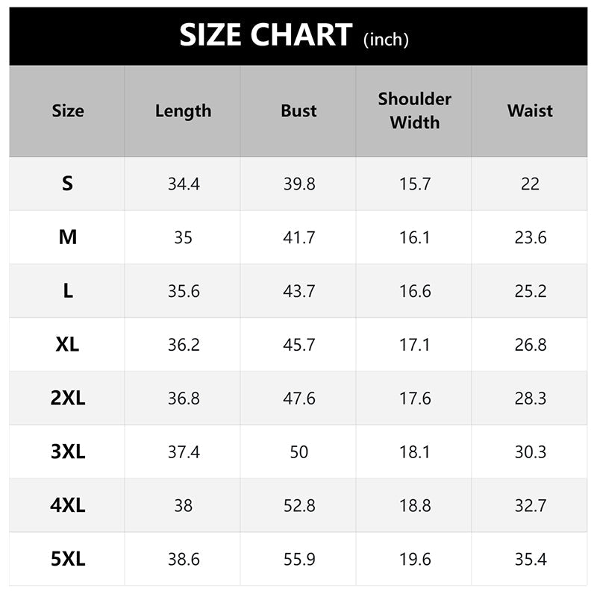Click the S waist value 22
This screenshot has height=597, width=597.
[530, 184]
